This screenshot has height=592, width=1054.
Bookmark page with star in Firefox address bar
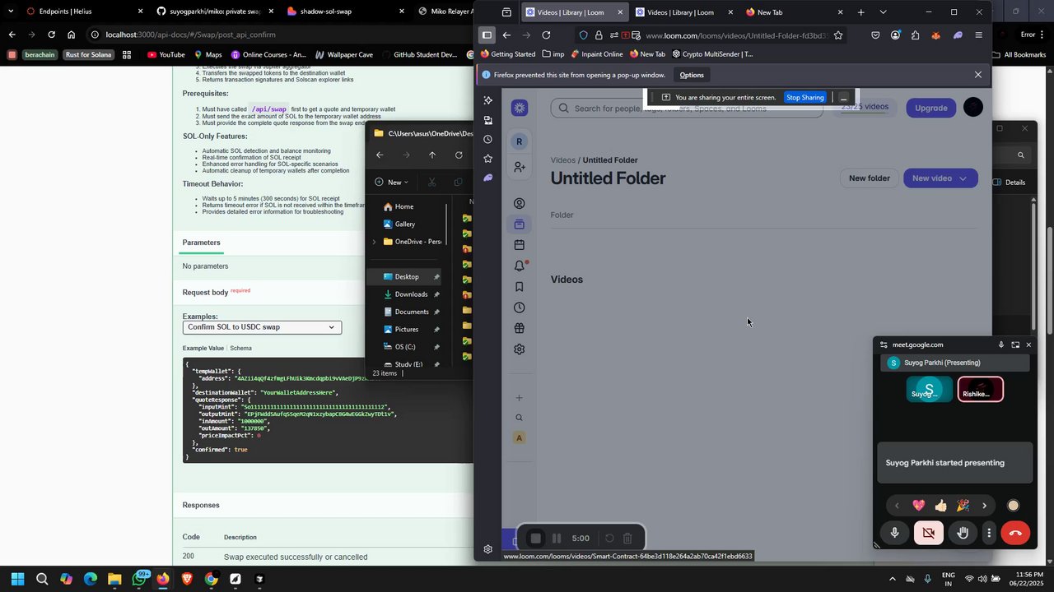(838, 35)
